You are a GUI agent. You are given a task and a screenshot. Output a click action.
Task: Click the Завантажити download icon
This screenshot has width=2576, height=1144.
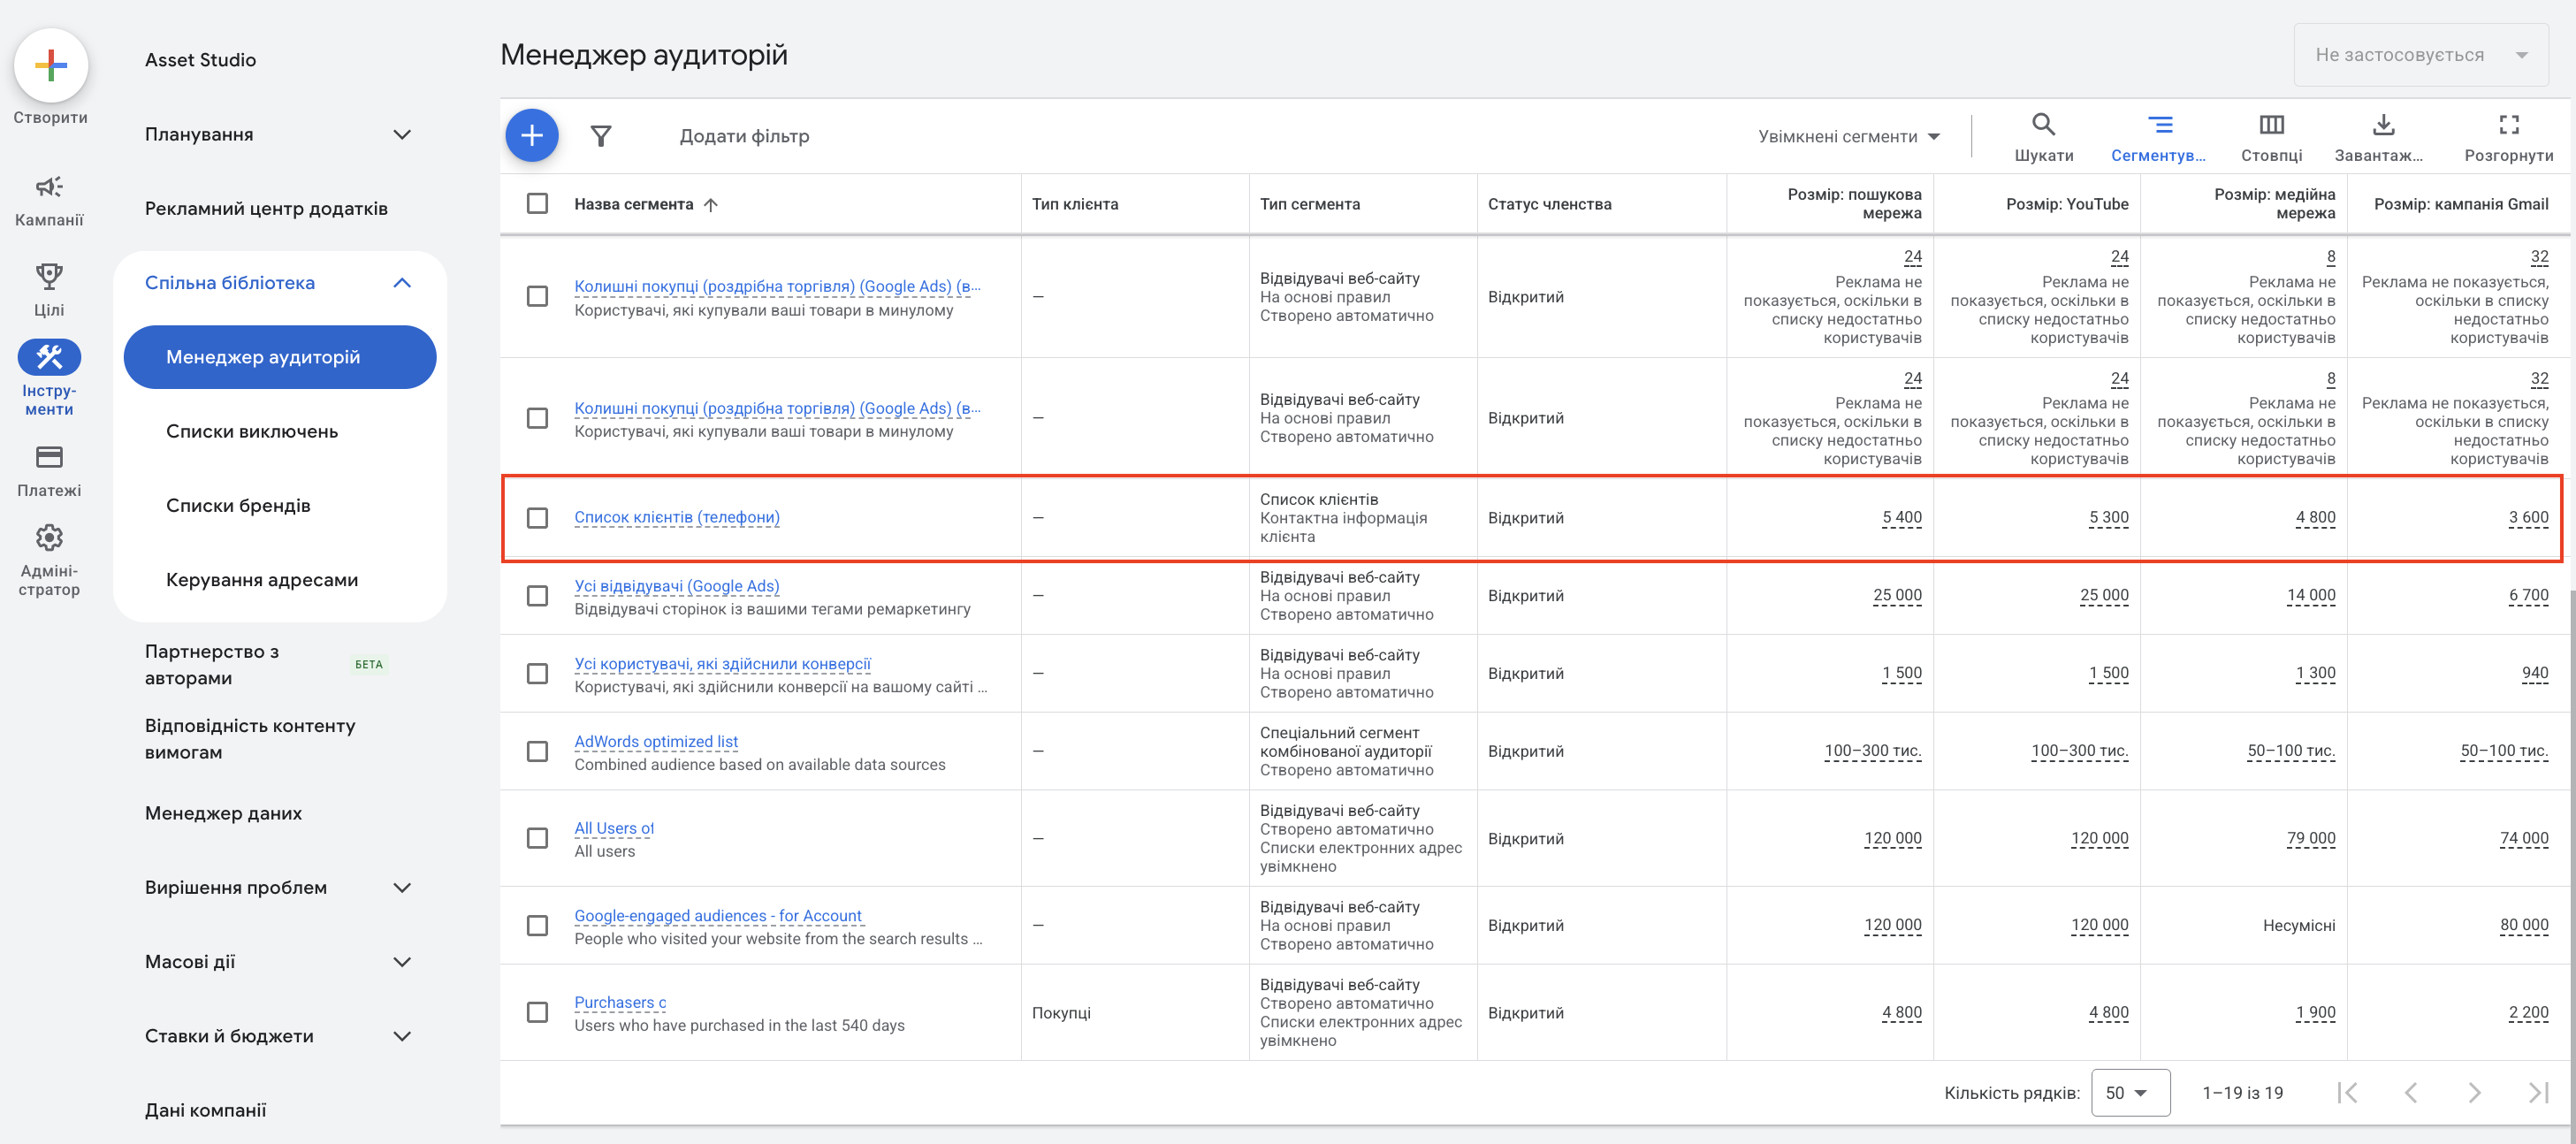(2383, 125)
